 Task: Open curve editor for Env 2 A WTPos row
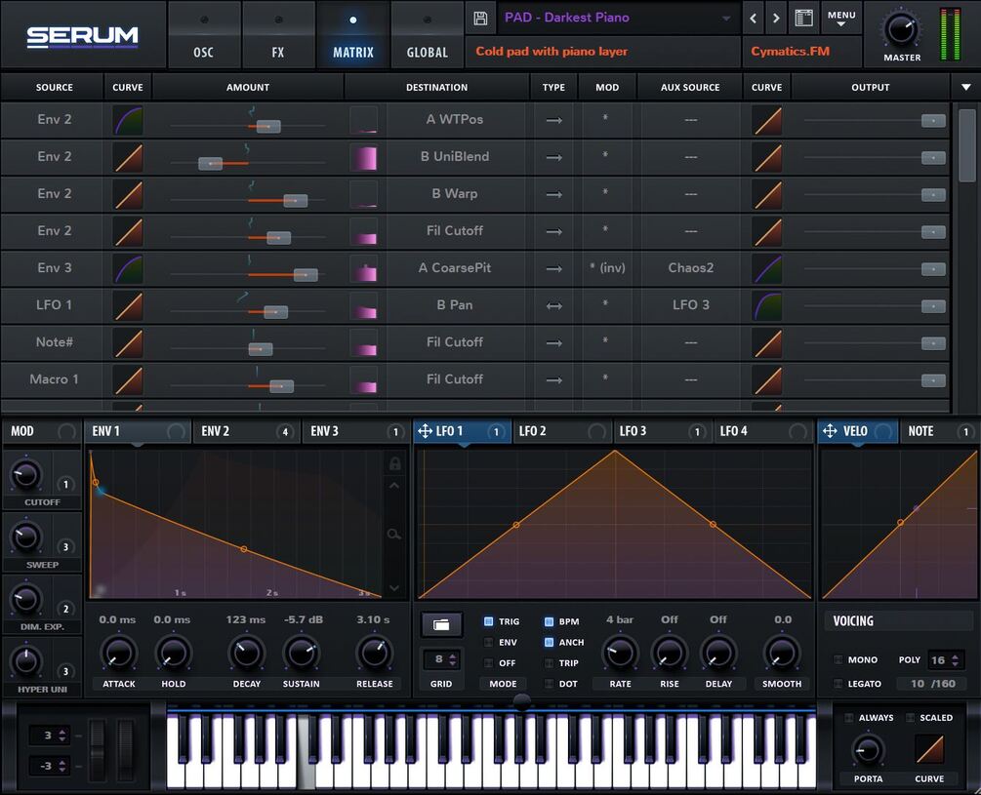coord(128,120)
